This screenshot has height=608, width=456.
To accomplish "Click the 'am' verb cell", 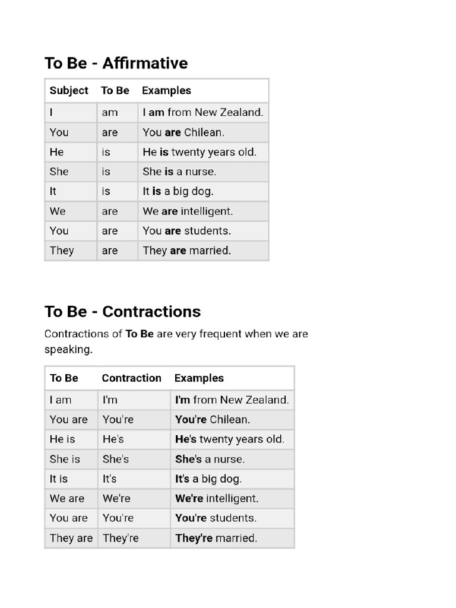I will (x=118, y=112).
